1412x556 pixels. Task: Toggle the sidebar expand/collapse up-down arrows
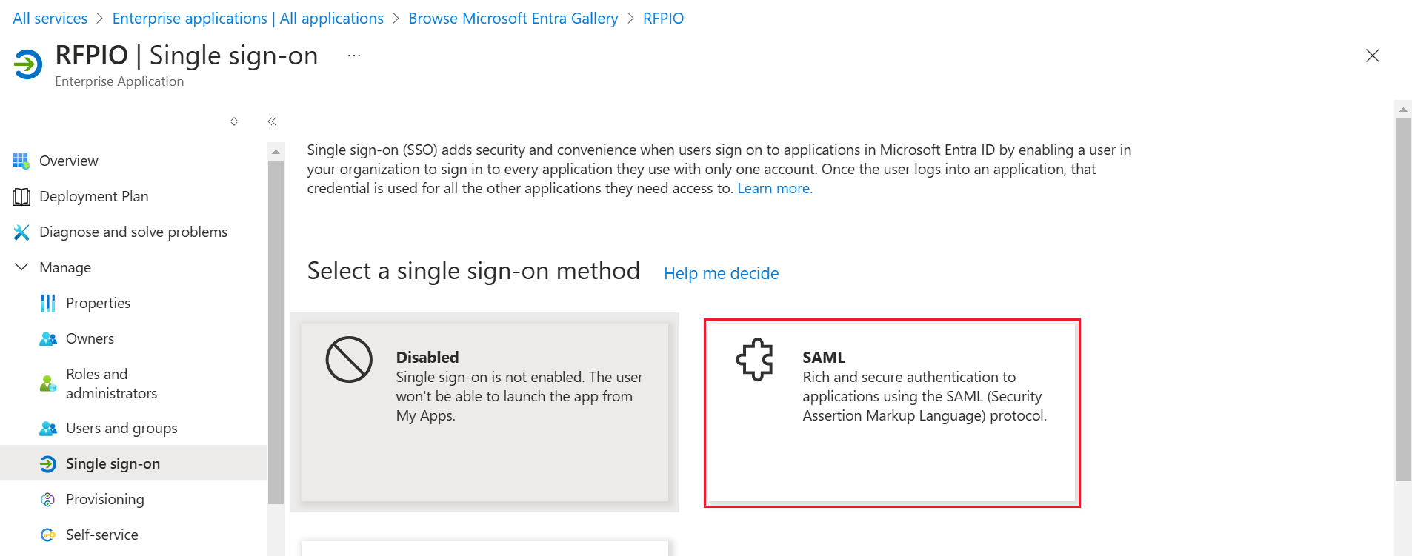pos(234,121)
